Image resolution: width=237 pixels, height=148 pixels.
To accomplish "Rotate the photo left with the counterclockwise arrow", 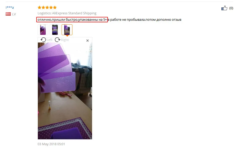I will click(x=43, y=40).
